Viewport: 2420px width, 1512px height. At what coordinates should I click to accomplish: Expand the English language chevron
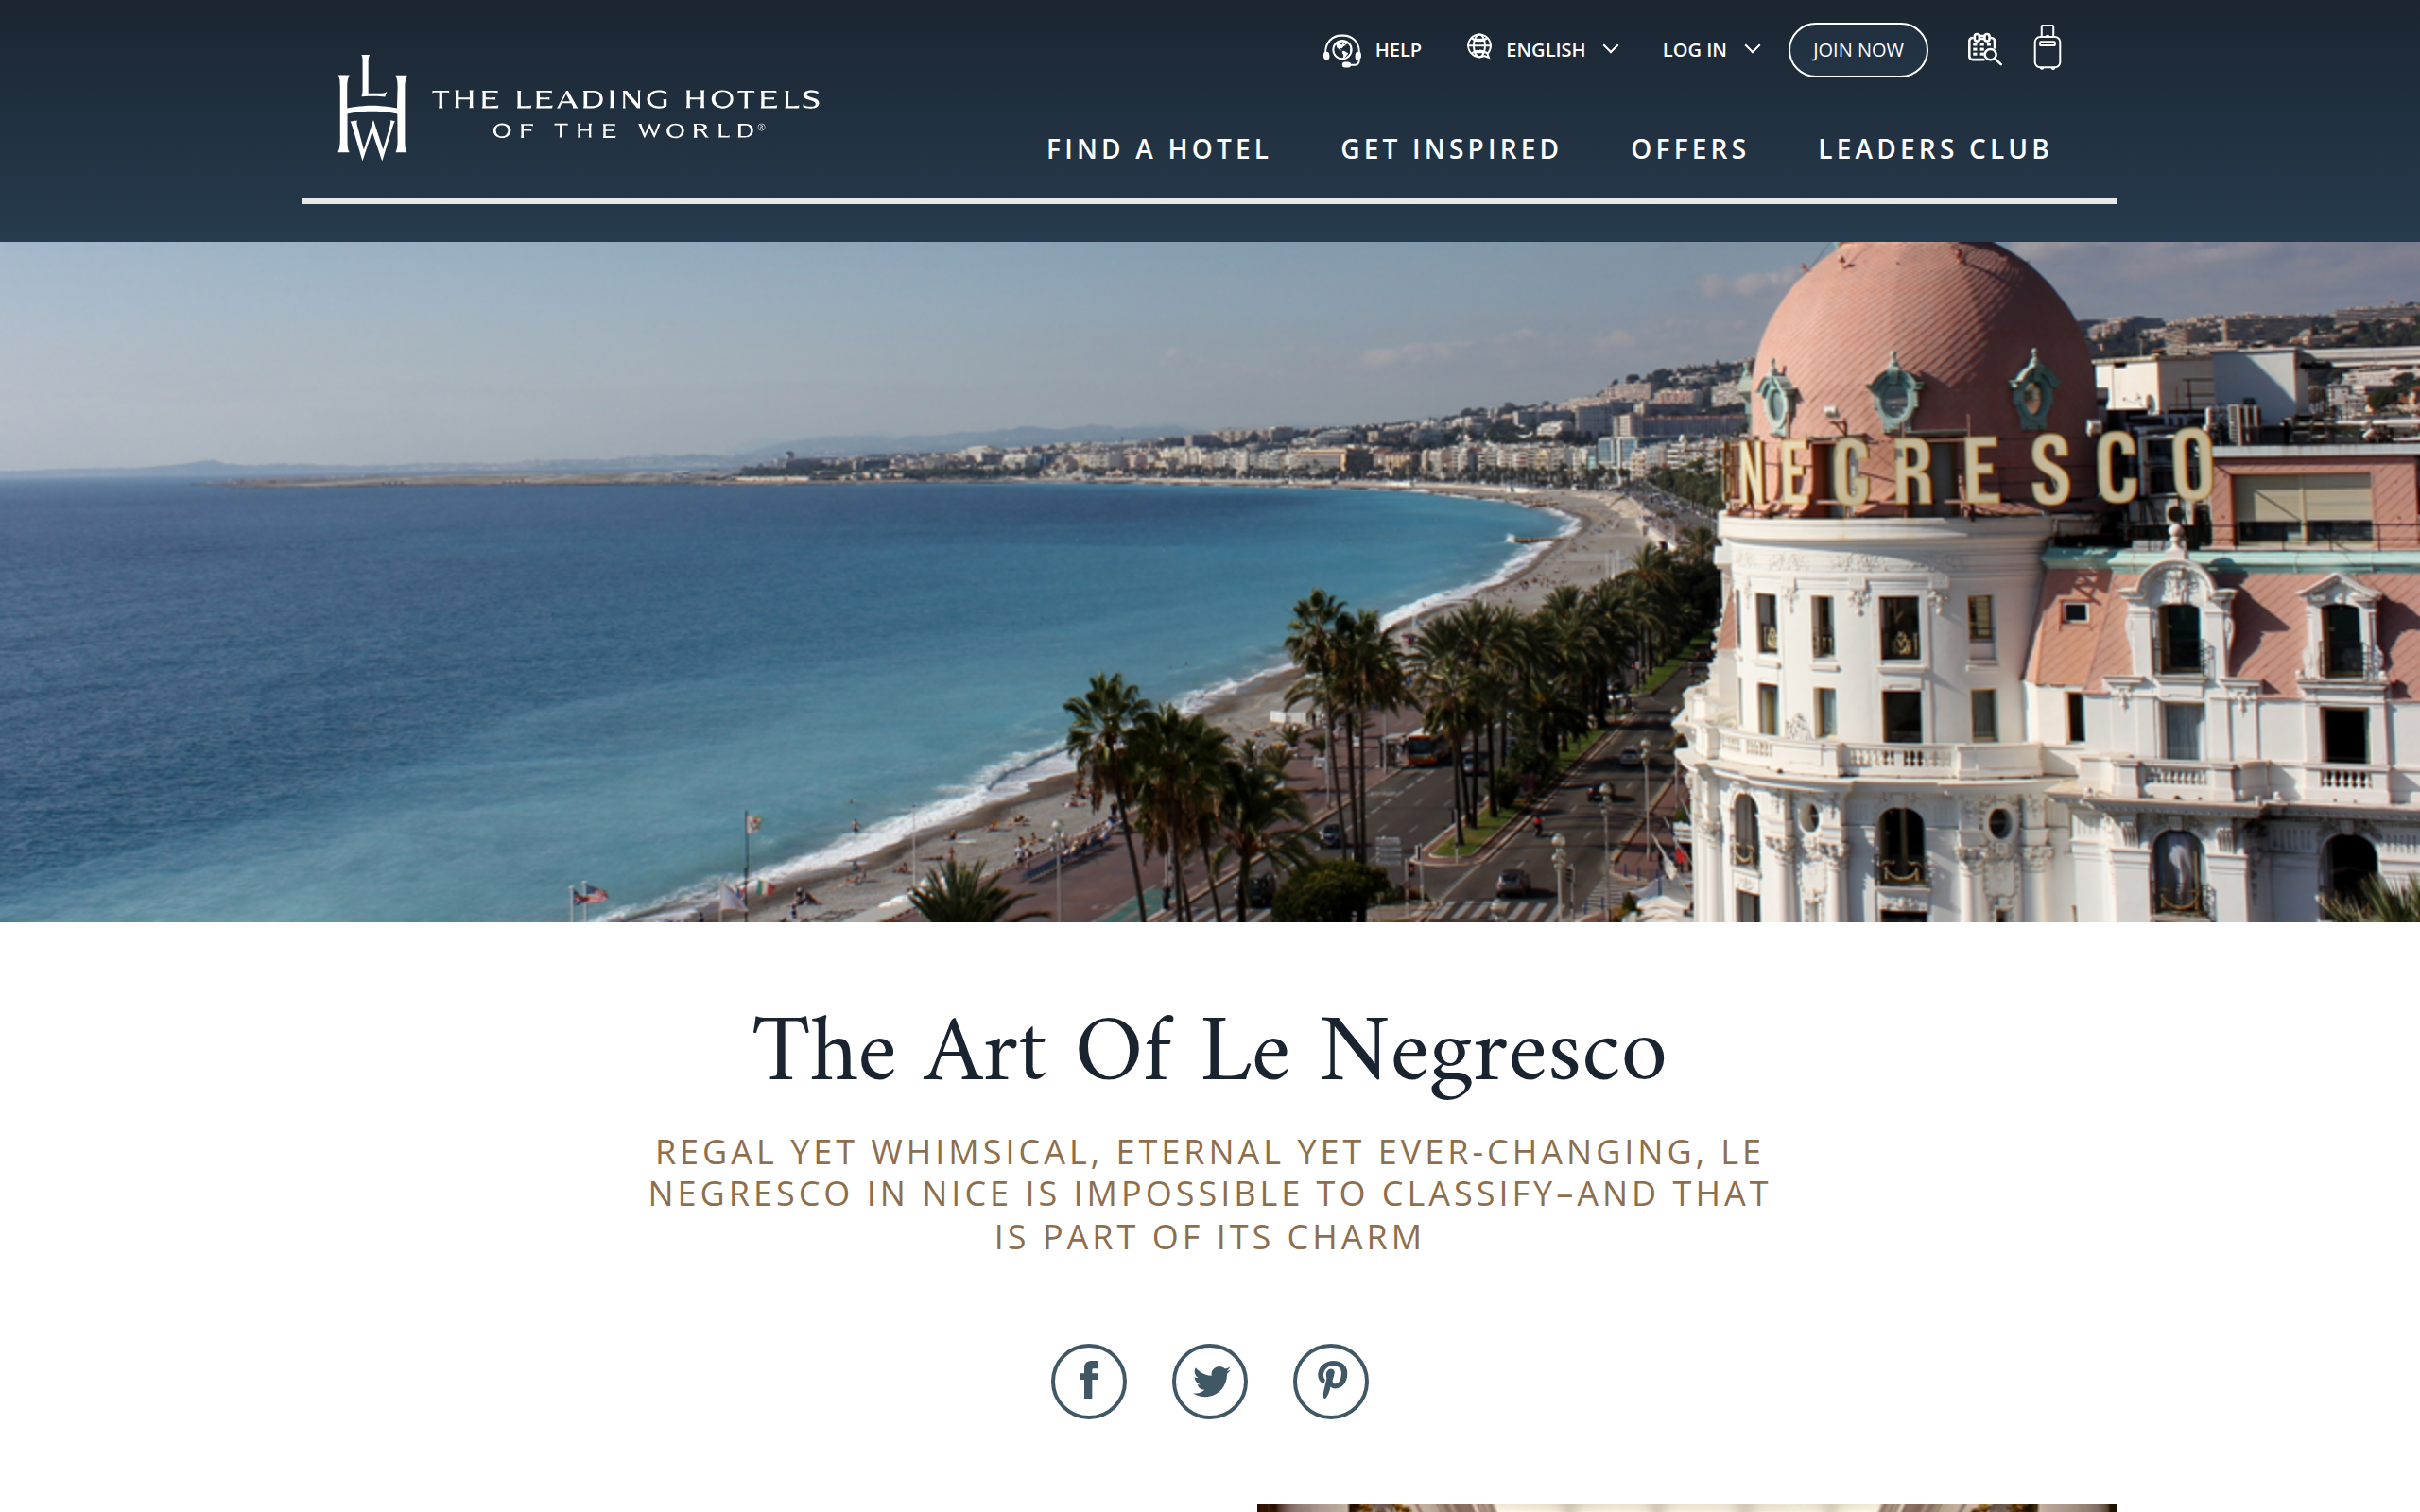1610,49
